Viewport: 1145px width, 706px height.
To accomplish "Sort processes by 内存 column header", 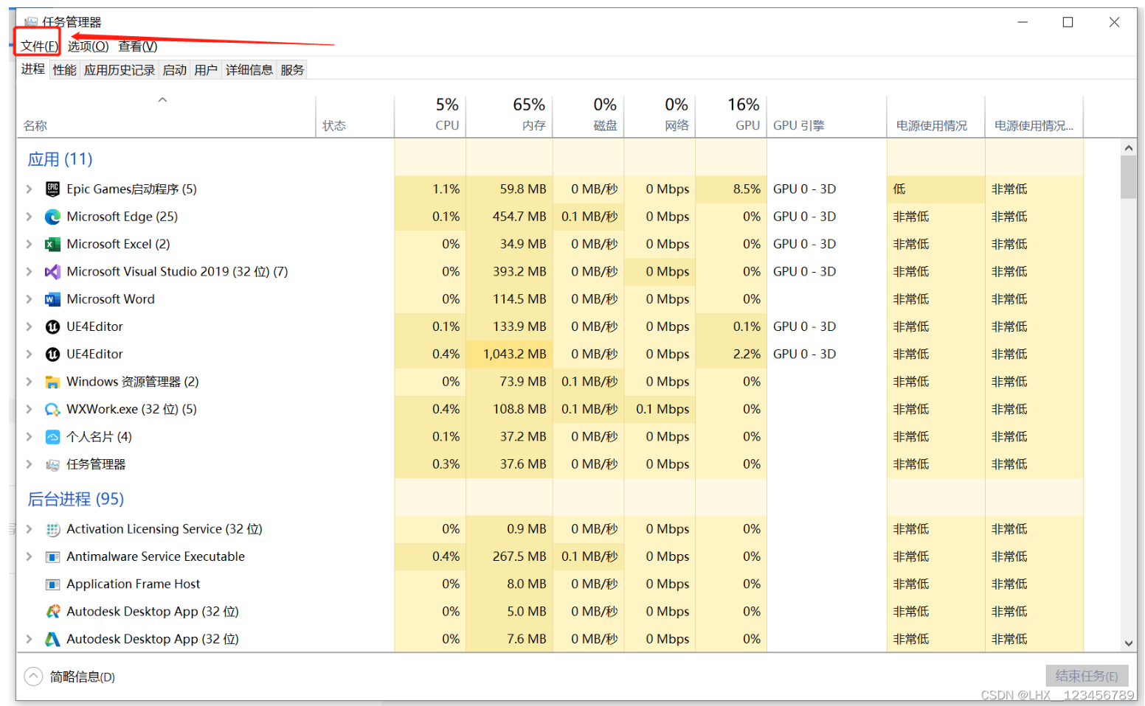I will point(529,115).
